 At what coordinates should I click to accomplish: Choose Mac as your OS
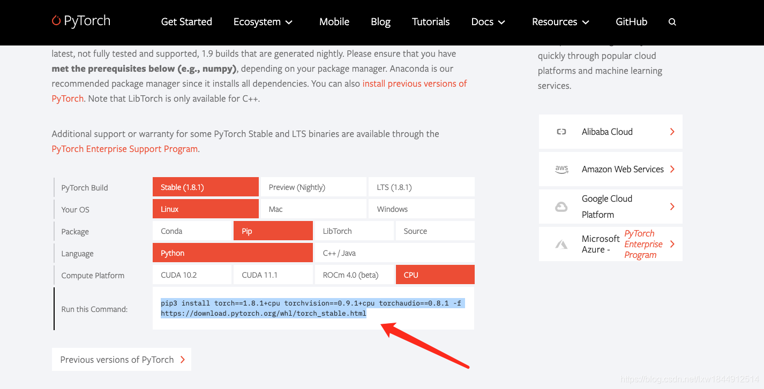(x=313, y=209)
